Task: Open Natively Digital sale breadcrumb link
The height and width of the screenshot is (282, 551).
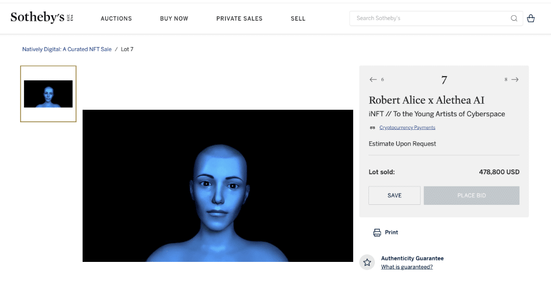Action: (x=67, y=49)
